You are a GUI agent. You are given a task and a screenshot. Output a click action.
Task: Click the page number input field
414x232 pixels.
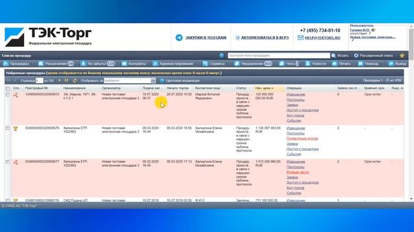point(39,81)
